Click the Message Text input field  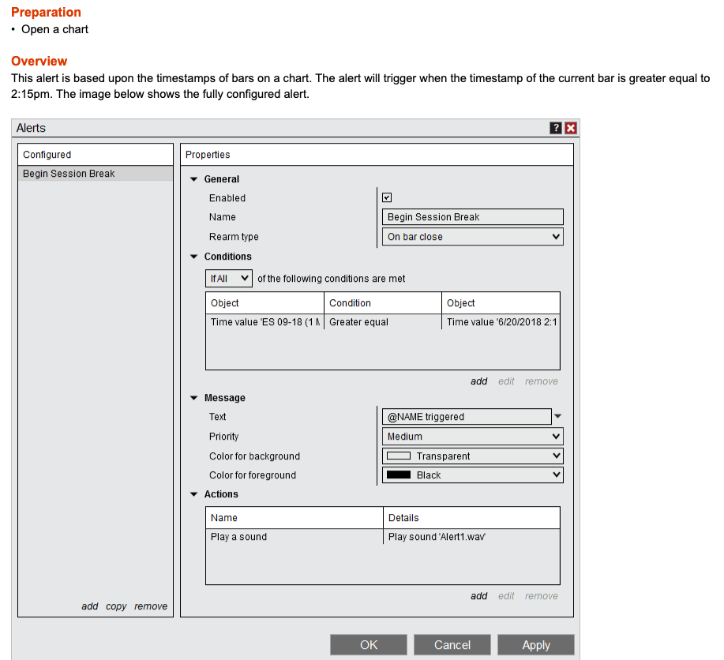tap(467, 417)
